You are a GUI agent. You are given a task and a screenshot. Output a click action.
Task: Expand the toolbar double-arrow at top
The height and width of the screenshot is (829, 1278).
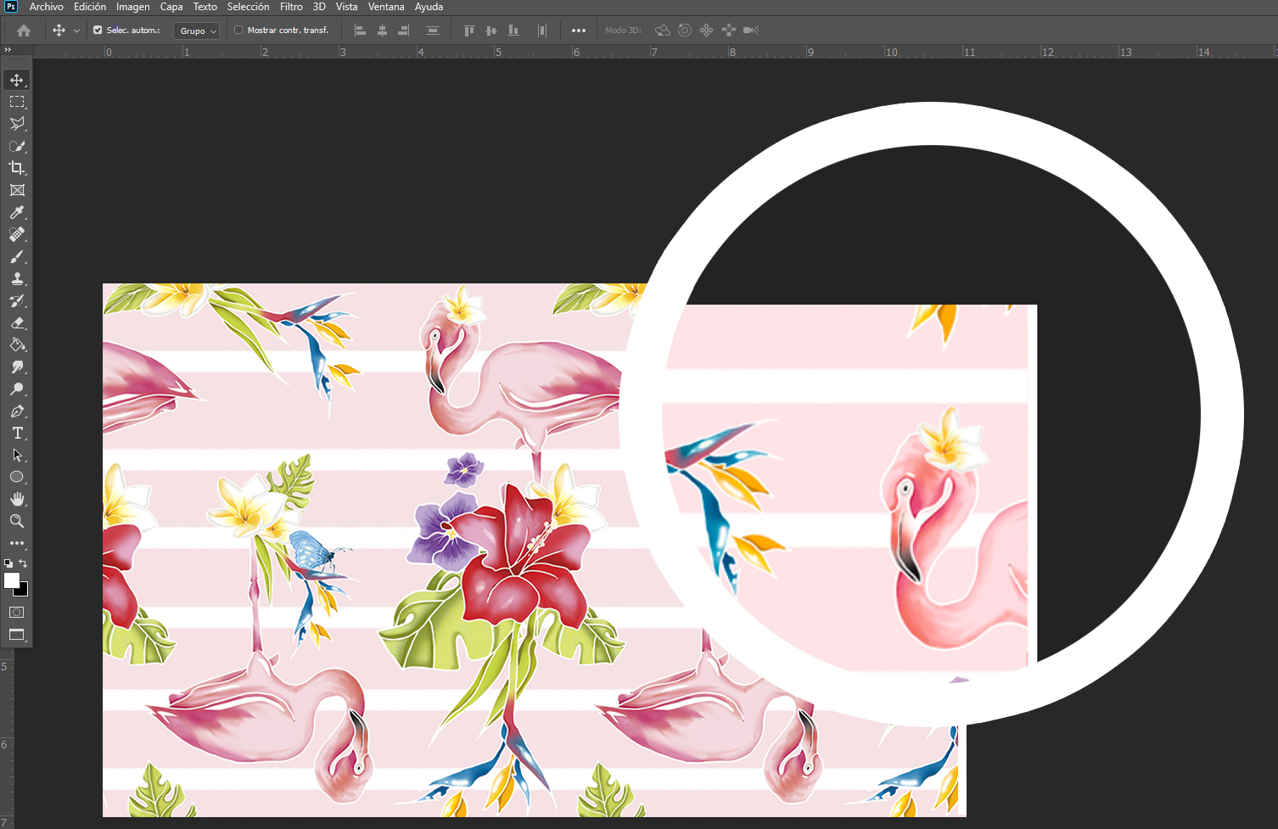tap(8, 50)
